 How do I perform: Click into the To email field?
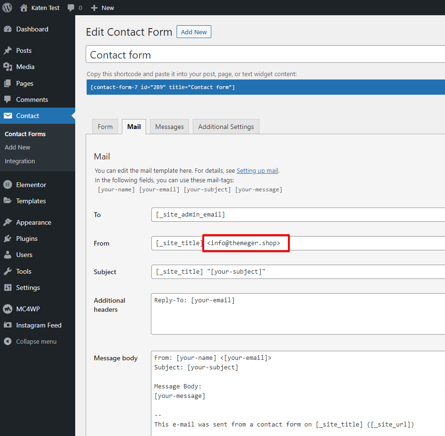[298, 215]
